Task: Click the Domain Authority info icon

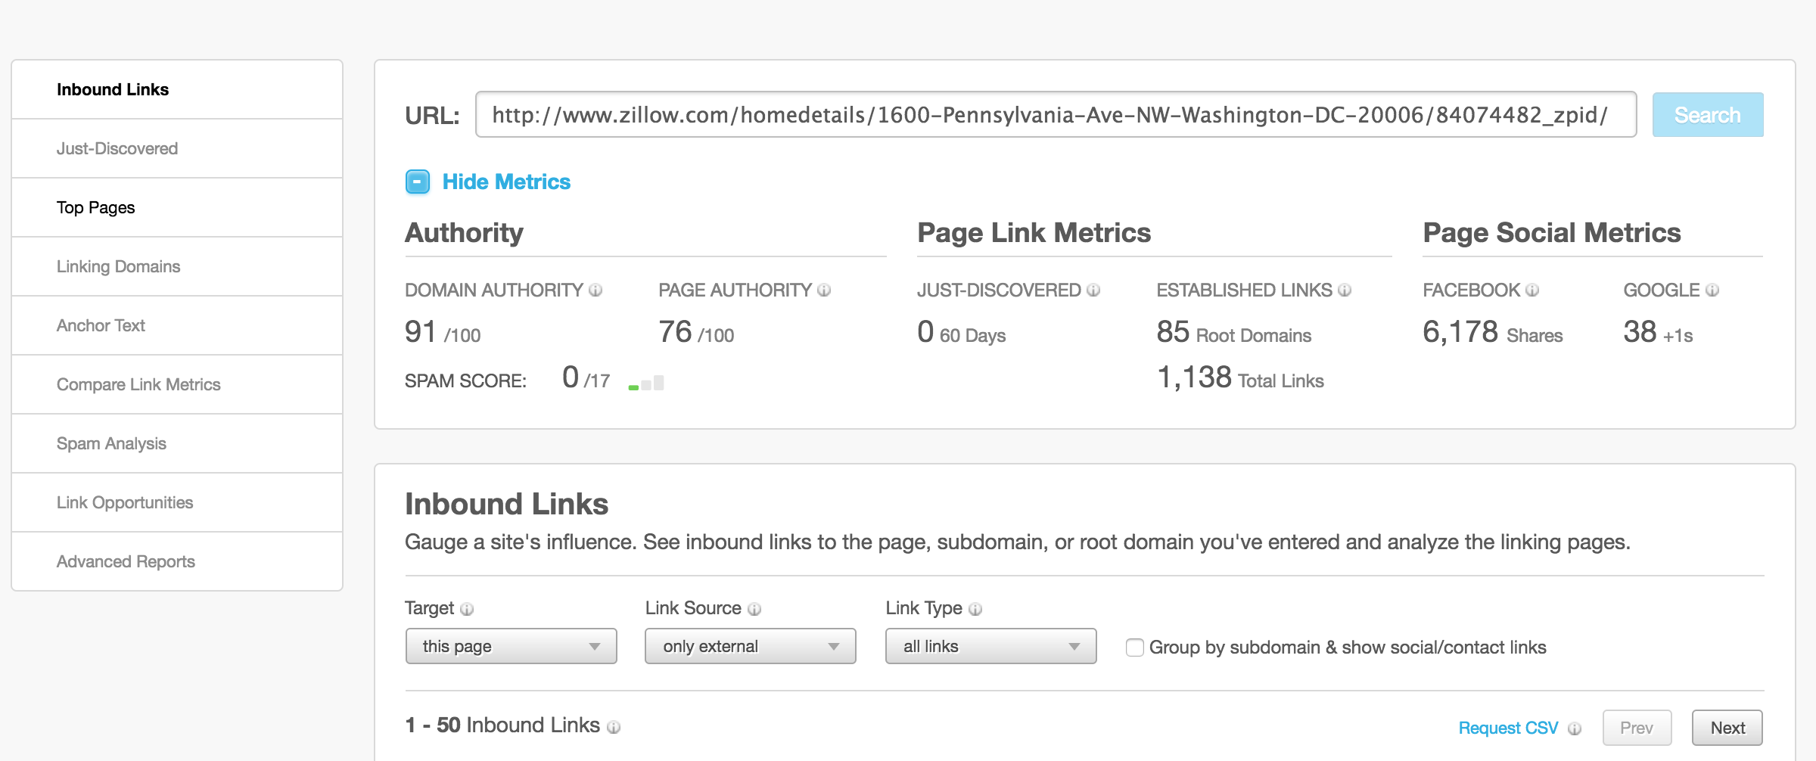Action: [x=595, y=290]
